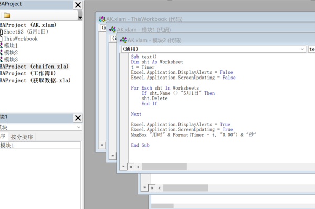Select VBAProject (工作簿1) project
Image resolution: width=315 pixels, height=209 pixels.
[x=28, y=73]
